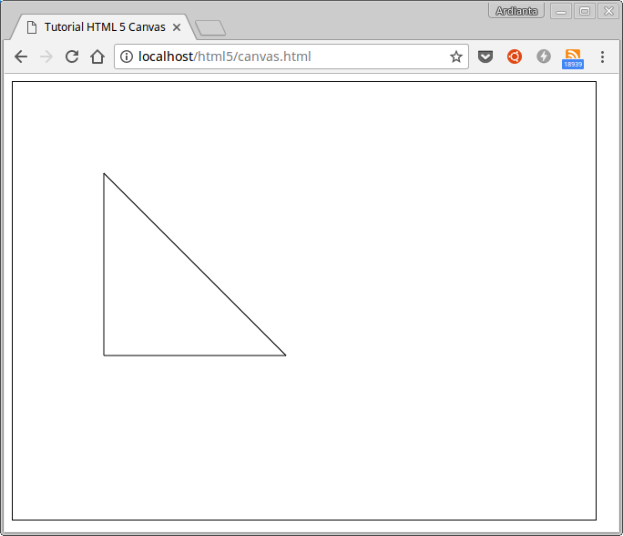Open the Ardianta profile switcher
623x536 pixels.
coord(516,11)
